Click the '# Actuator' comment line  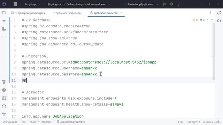pyautogui.click(x=33, y=92)
